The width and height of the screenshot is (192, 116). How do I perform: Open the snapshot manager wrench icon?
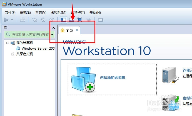coord(51,20)
